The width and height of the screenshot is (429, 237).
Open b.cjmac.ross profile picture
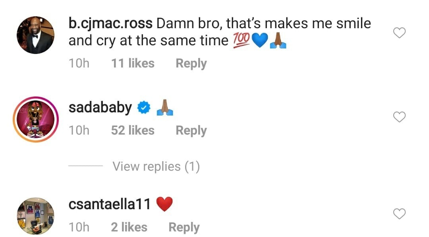[35, 35]
